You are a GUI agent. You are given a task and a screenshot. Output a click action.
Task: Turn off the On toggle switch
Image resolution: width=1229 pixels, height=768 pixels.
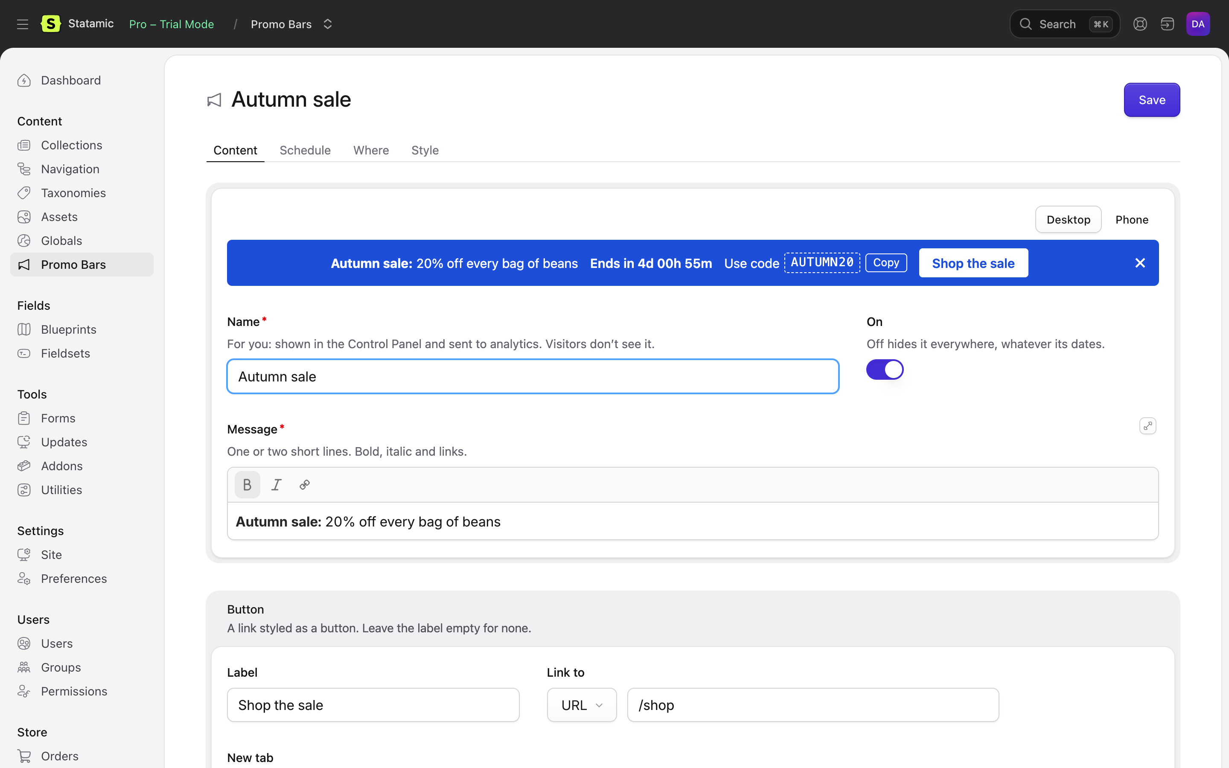pos(885,369)
